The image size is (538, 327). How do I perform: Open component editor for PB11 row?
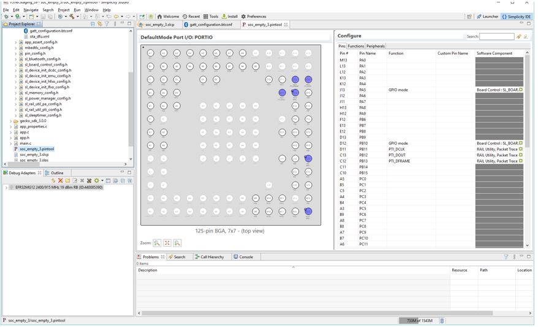coord(521,150)
